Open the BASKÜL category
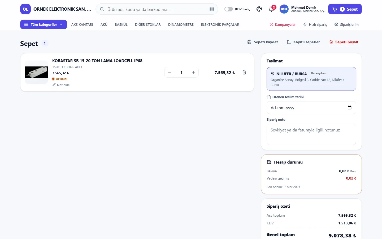This screenshot has width=382, height=239. click(121, 24)
